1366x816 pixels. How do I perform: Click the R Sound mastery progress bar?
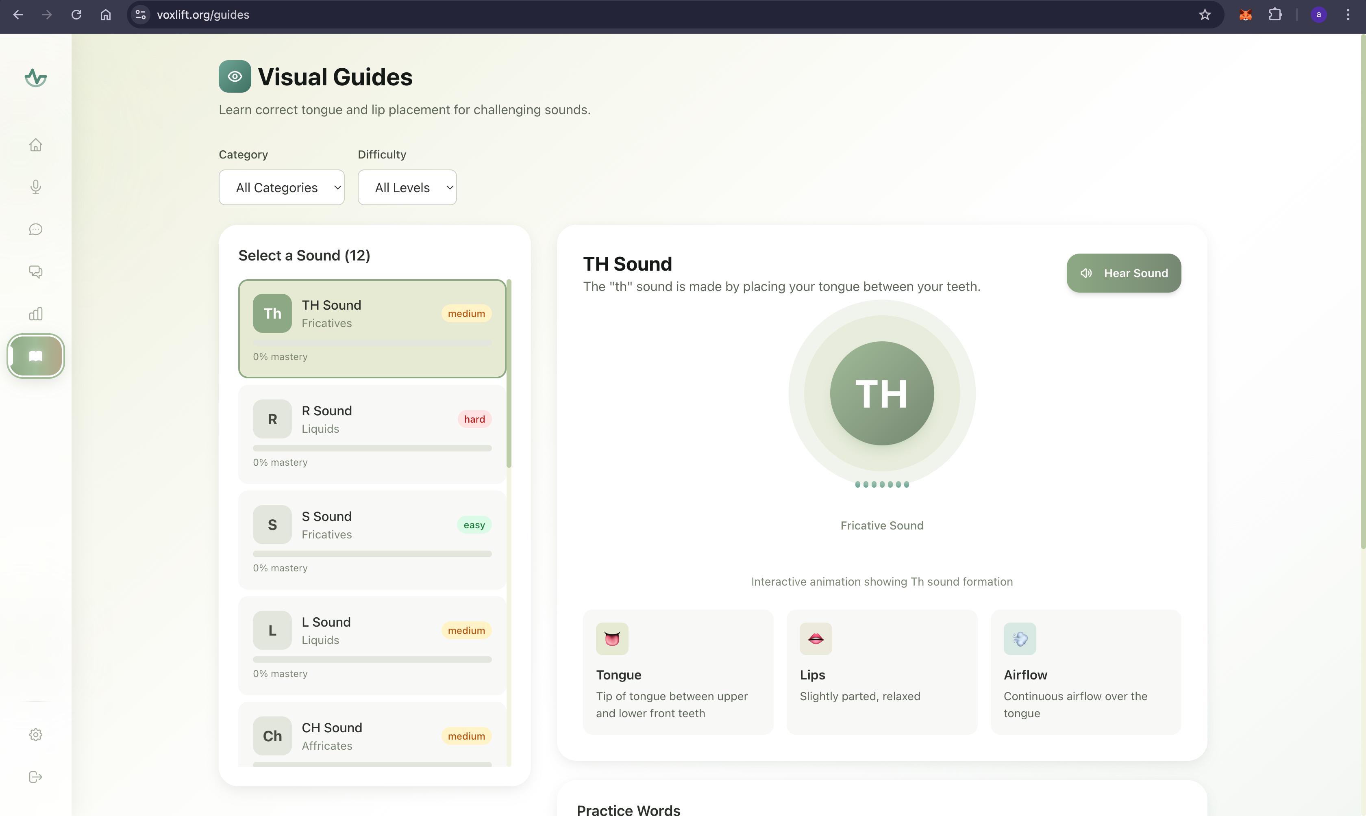click(372, 448)
